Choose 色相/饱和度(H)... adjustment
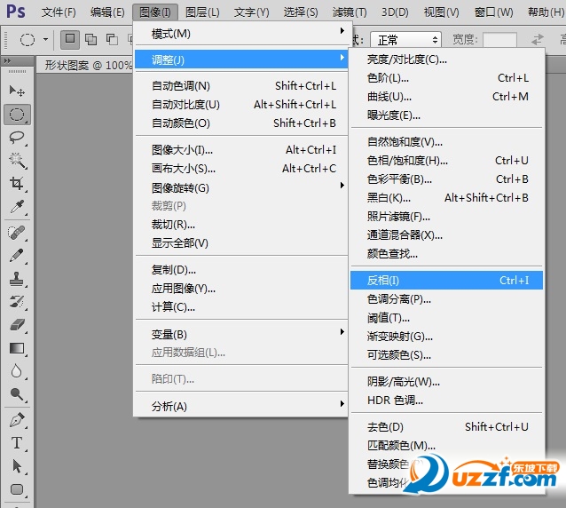 pos(446,160)
